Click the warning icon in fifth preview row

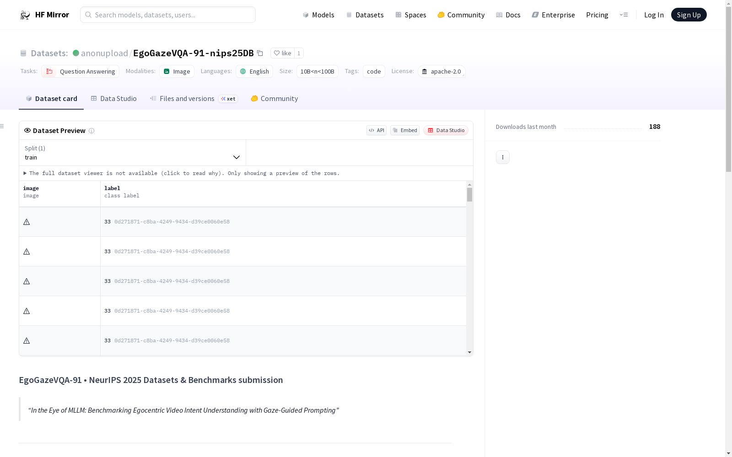coord(27,341)
